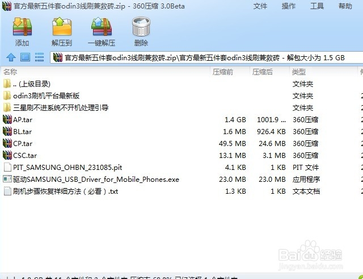This screenshot has width=363, height=279.
Task: Select the BL.tar file name
Action: tap(23, 132)
